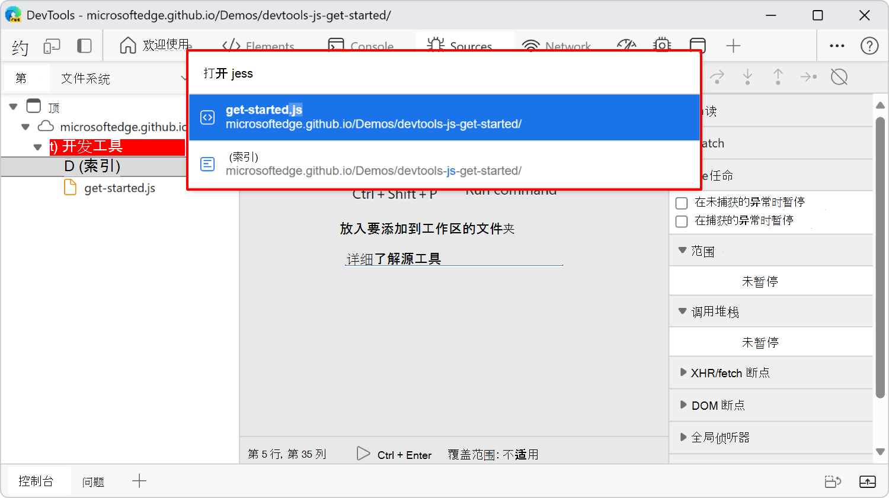Click the run snippet play icon
Viewport: 889px width, 498px height.
pyautogui.click(x=363, y=454)
